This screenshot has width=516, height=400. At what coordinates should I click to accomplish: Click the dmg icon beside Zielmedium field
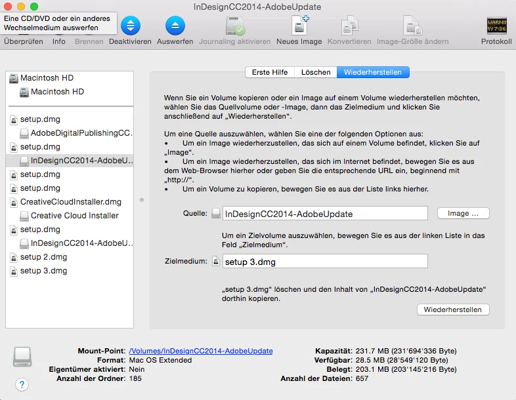coord(216,261)
